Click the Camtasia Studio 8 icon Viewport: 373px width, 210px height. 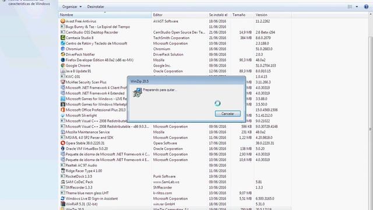[63, 37]
